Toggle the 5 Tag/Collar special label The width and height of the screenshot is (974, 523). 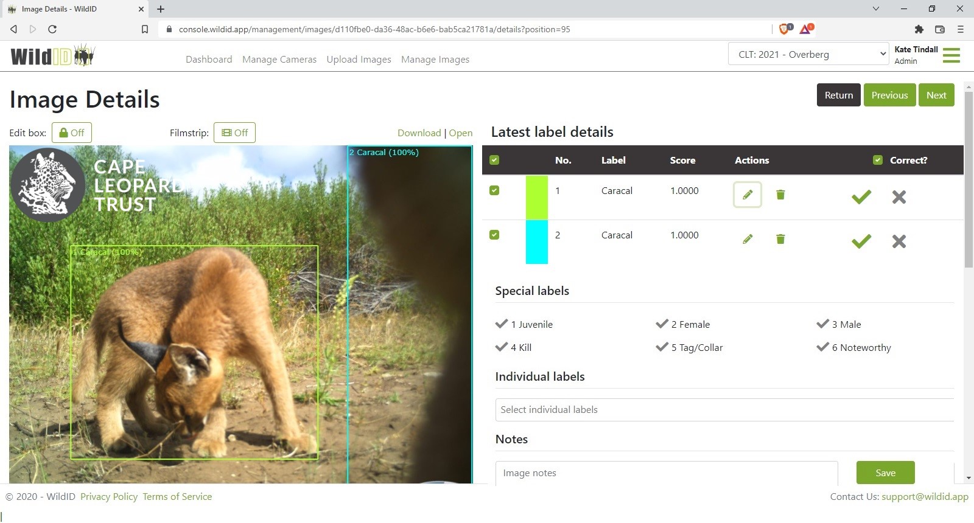click(x=689, y=347)
